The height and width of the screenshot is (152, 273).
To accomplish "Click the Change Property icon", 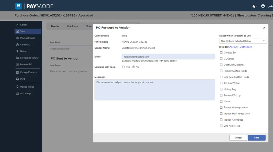I will click(17, 72).
